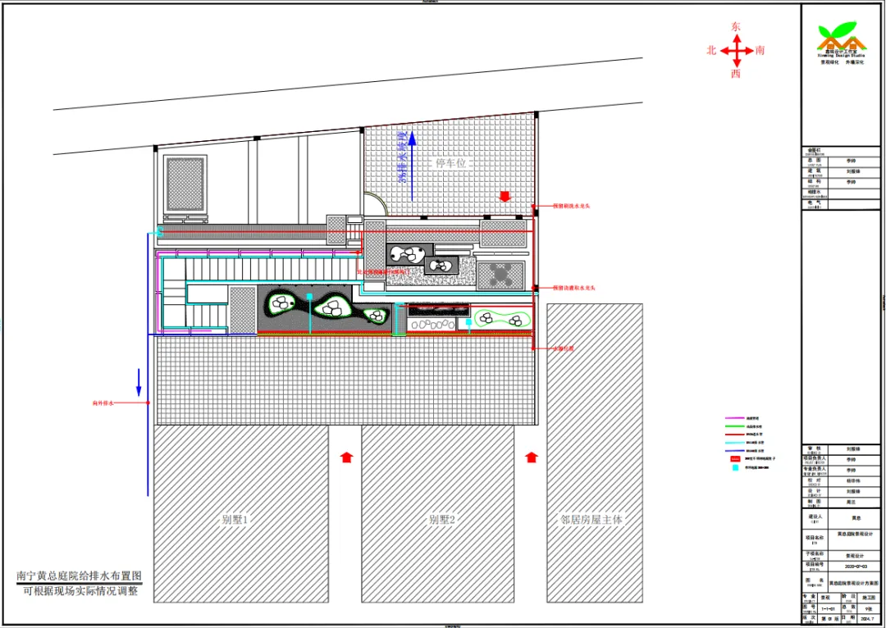Click the cyan line legend swatch
The width and height of the screenshot is (886, 628).
click(x=734, y=443)
